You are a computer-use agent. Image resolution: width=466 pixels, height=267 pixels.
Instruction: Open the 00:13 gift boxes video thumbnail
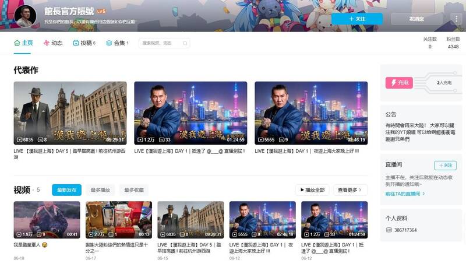(119, 220)
